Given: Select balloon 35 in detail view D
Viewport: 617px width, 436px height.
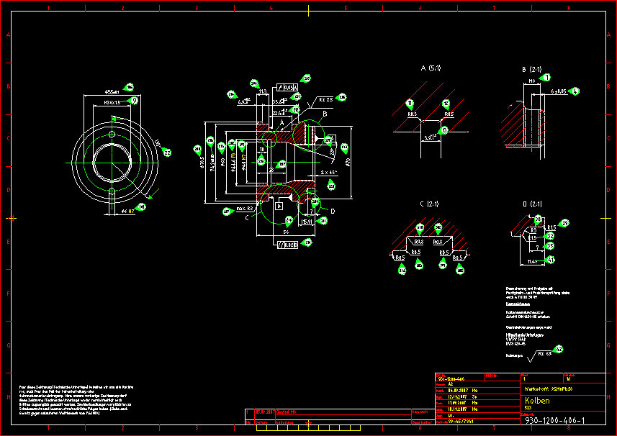Looking at the screenshot, I should 551,245.
